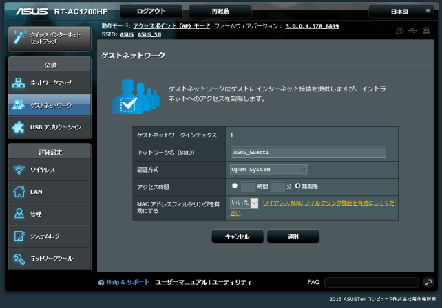Screen dimensions: 442x308
Task: Click the access time hours input field
Action: 249,187
